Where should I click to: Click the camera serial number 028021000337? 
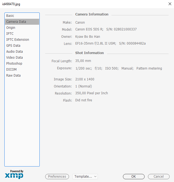coord(125,29)
